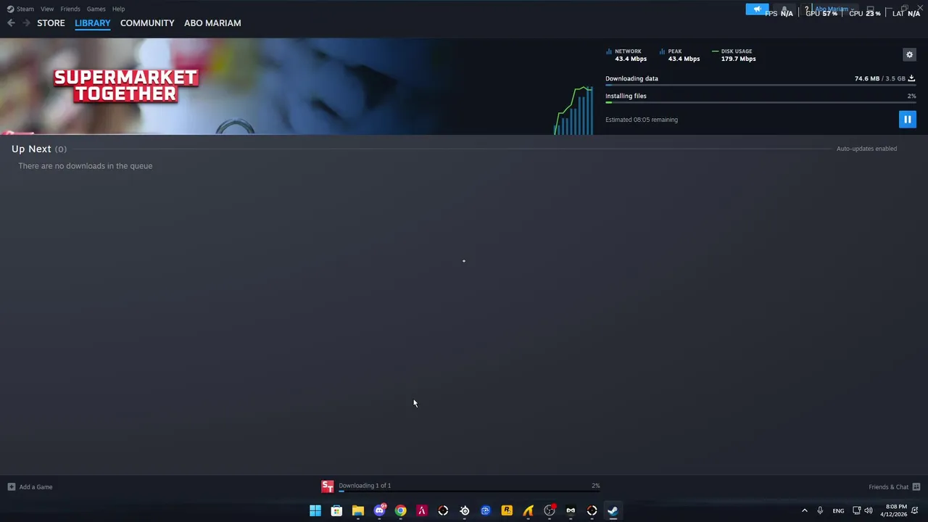
Task: Go forward with the right arrow
Action: [26, 23]
